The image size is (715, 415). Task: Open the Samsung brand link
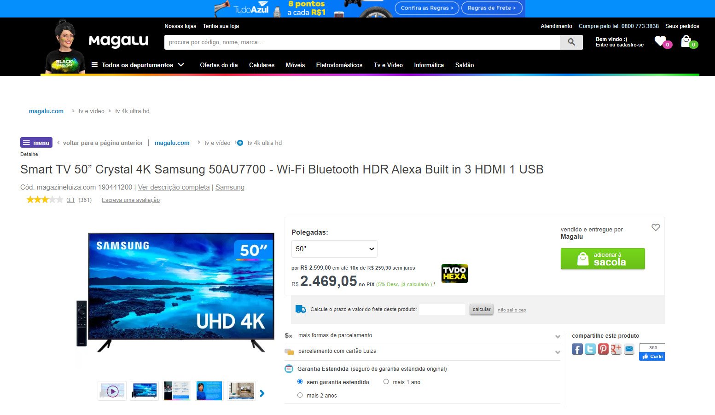point(230,187)
